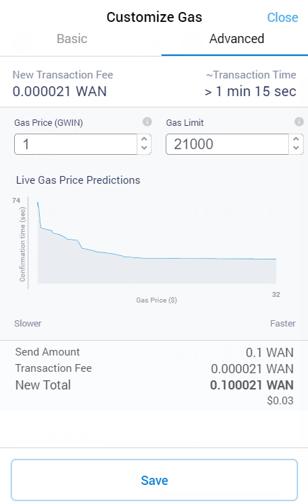Click the Gas Limit info icon

coord(299,122)
